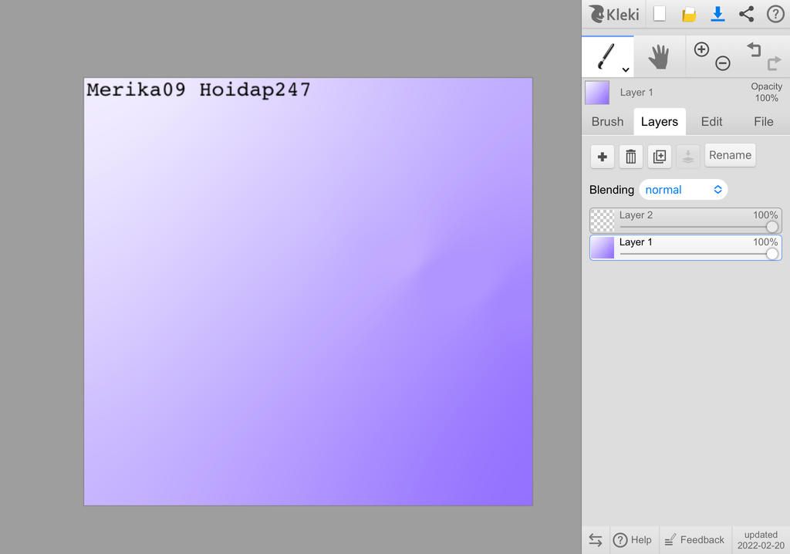This screenshot has height=554, width=790.
Task: Click the Merika09 Hoidap247 text on canvas
Action: 198,90
